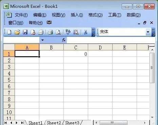
Task: Expand the Name Box dropdown arrow
Action: point(42,40)
